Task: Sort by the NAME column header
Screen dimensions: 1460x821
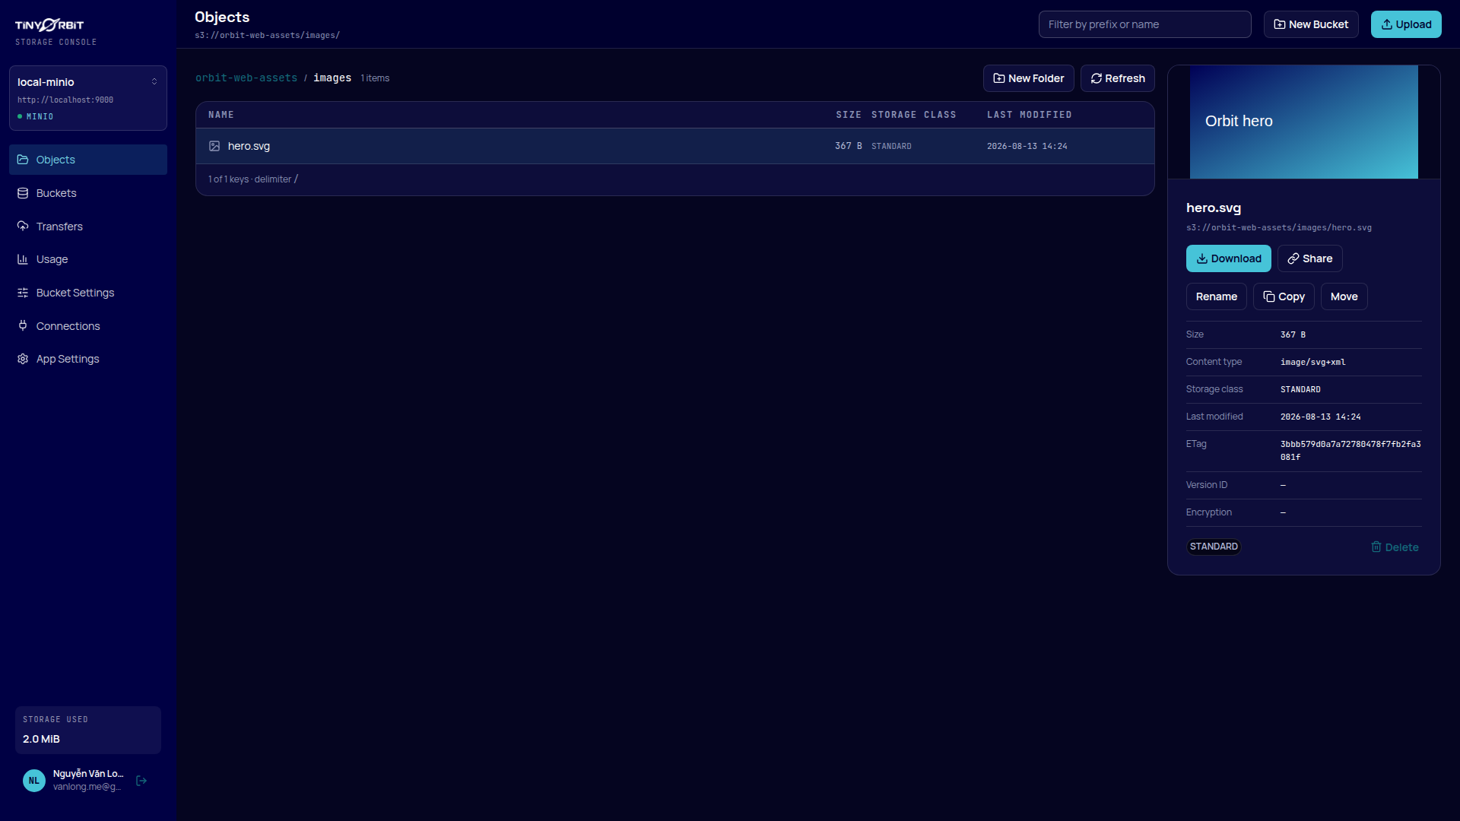Action: tap(221, 115)
